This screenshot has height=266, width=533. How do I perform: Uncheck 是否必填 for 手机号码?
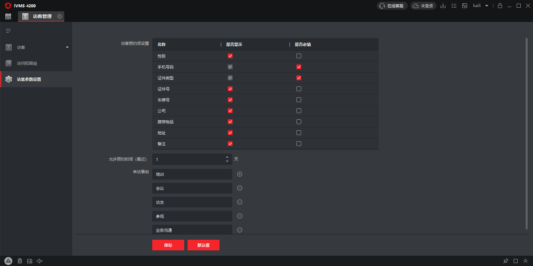pyautogui.click(x=299, y=67)
